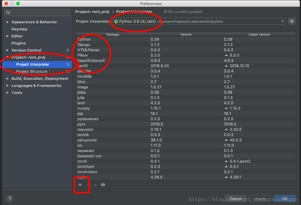Screen dimensions: 301x205
Task: Expand Build, Execution, Deployment section
Action: point(7,78)
